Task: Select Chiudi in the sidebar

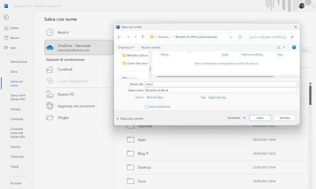Action: click(15, 167)
